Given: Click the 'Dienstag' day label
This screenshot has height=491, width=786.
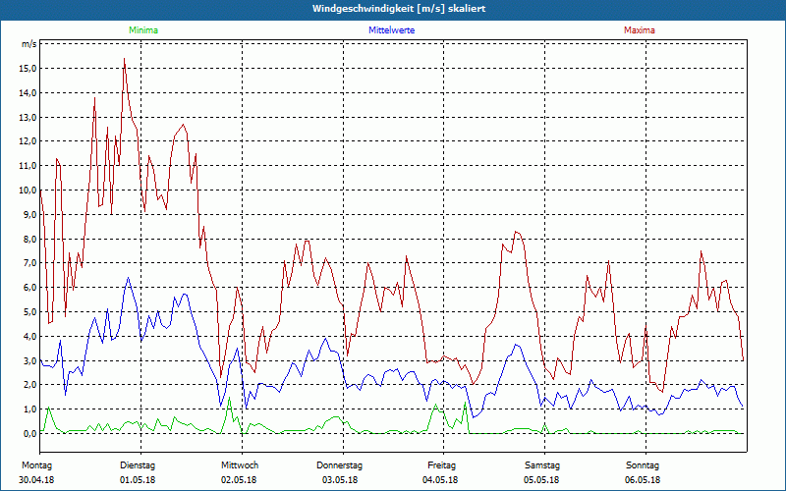Looking at the screenshot, I should click(x=138, y=465).
